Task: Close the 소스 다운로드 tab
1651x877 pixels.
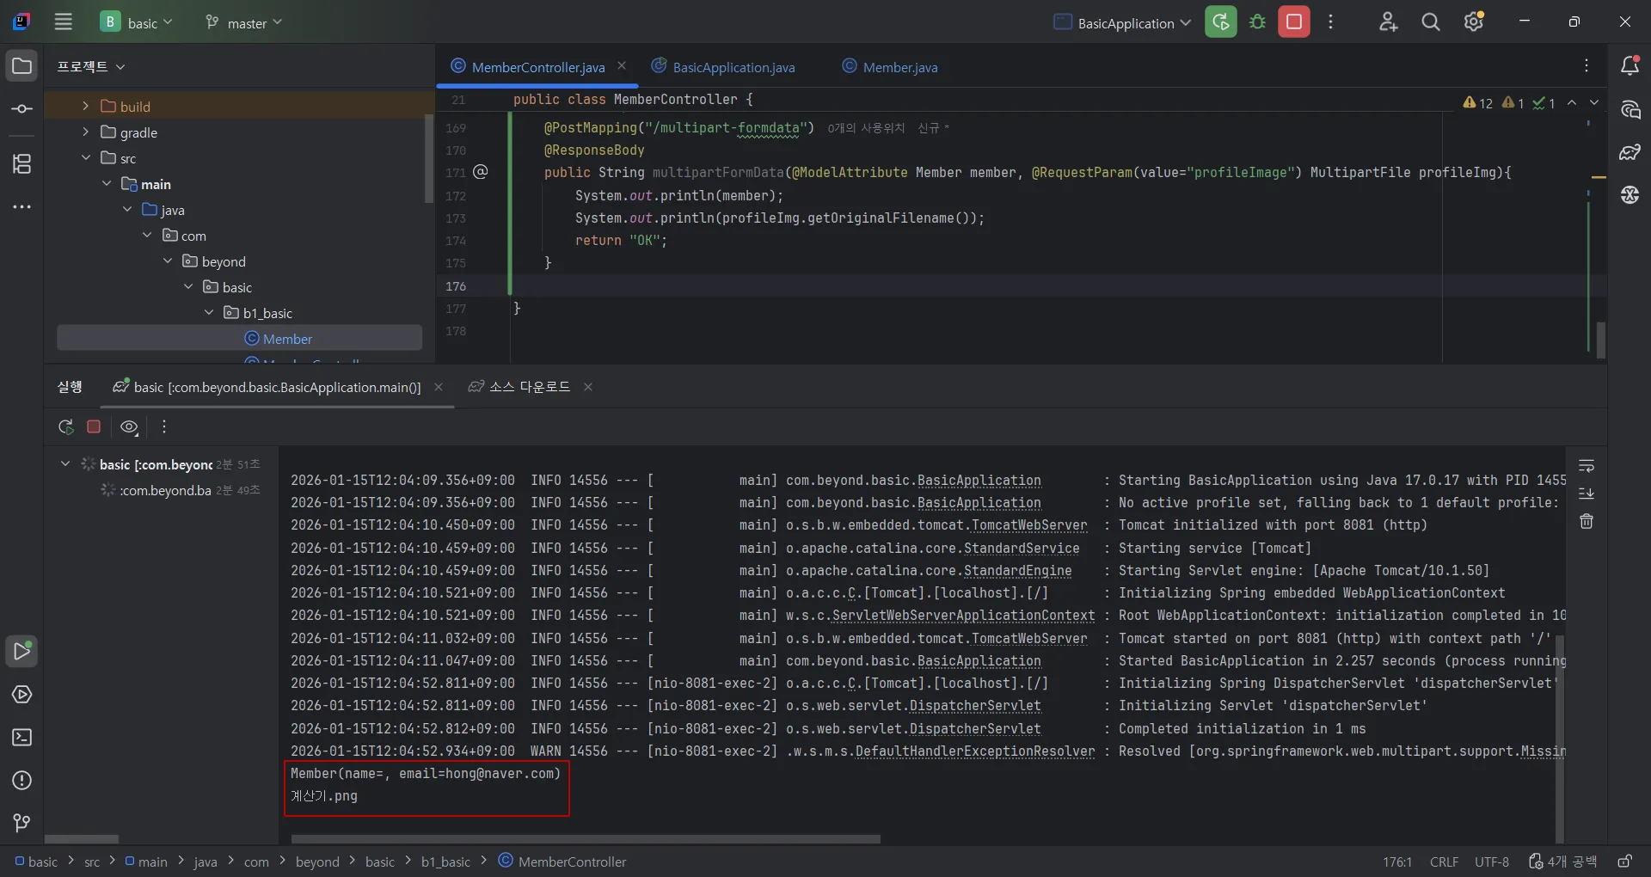Action: tap(588, 387)
